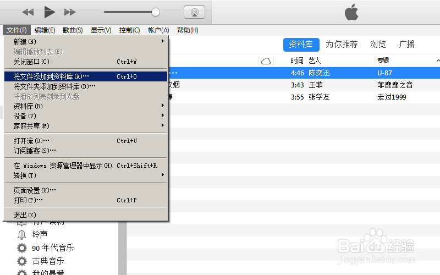Select the 王菲 artist cell
The height and width of the screenshot is (275, 440).
coord(316,85)
